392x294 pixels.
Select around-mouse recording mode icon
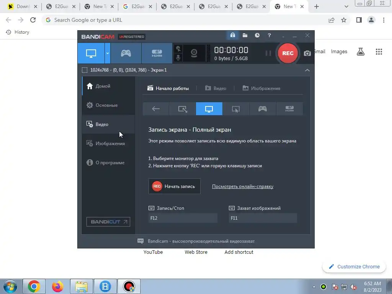click(x=236, y=109)
